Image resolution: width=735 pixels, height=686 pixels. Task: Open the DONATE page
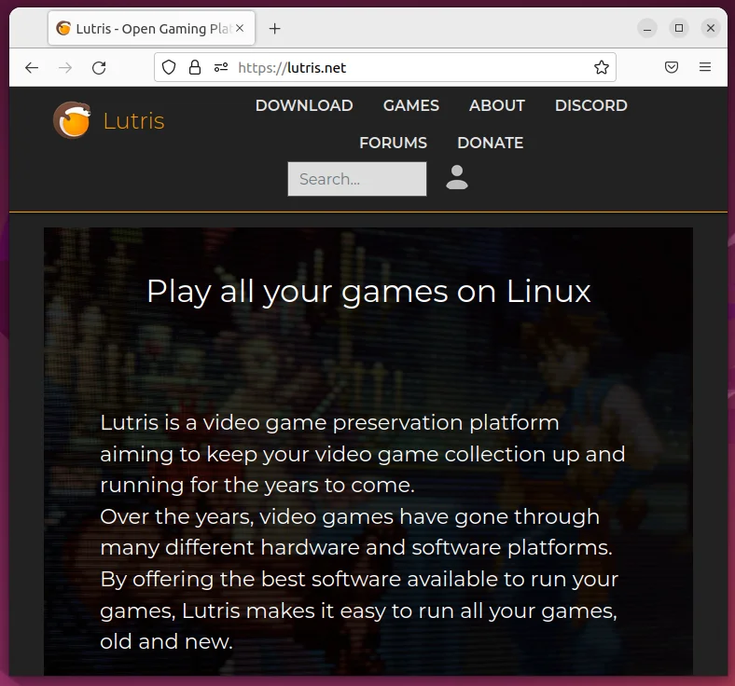point(491,143)
